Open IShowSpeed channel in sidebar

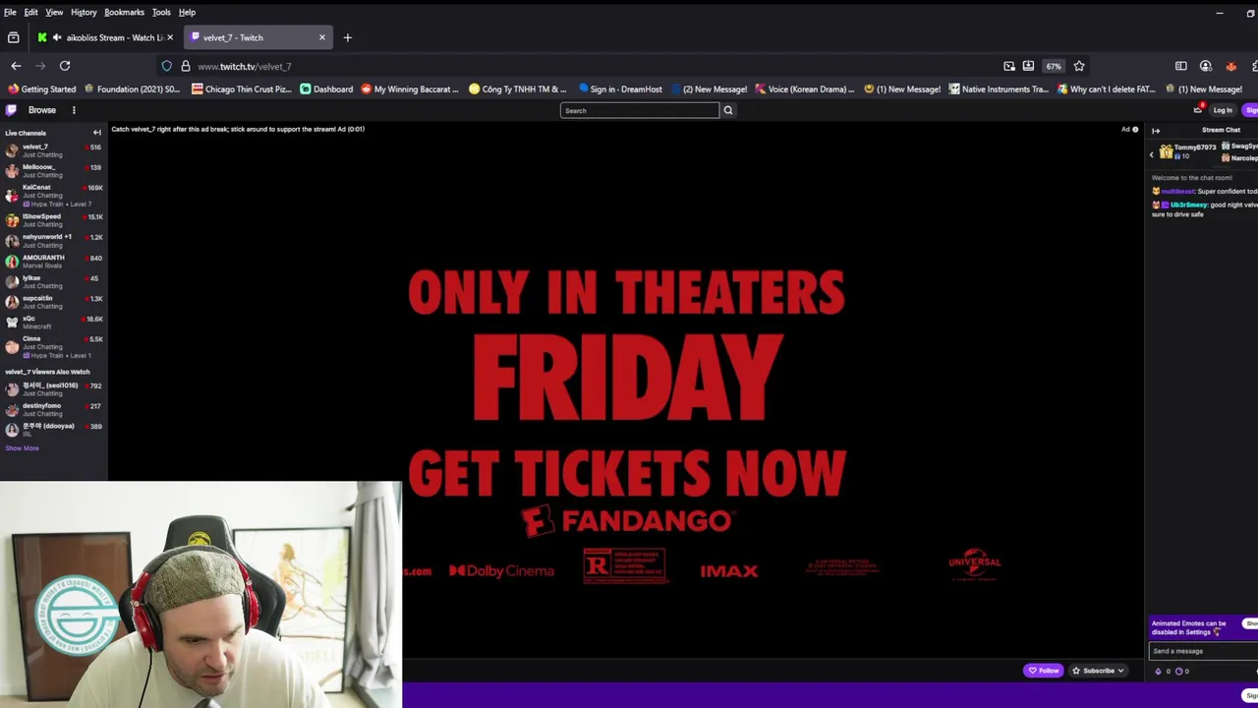(54, 220)
